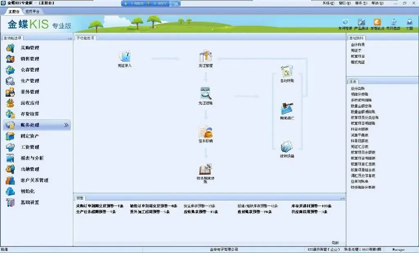Open 调汇历史信息表 report link

[363, 176]
